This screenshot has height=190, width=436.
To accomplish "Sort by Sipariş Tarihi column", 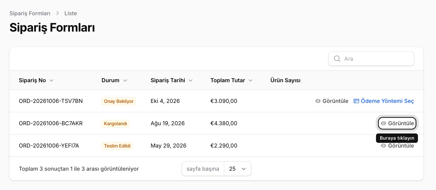I will (x=171, y=80).
